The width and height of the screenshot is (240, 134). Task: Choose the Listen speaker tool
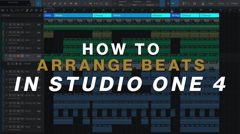click(x=76, y=3)
